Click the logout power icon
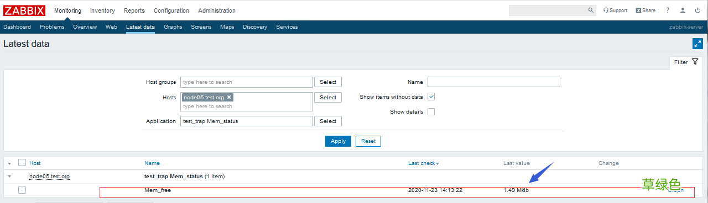Viewport: 708px width, 203px height. [x=698, y=10]
